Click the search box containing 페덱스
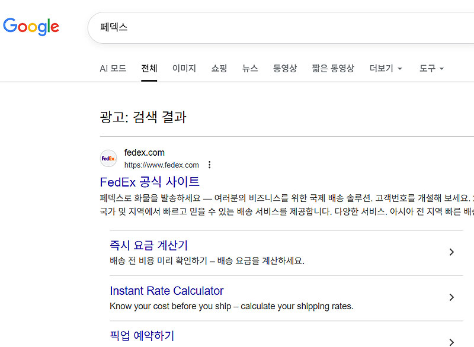Image resolution: width=474 pixels, height=347 pixels. pos(281,28)
